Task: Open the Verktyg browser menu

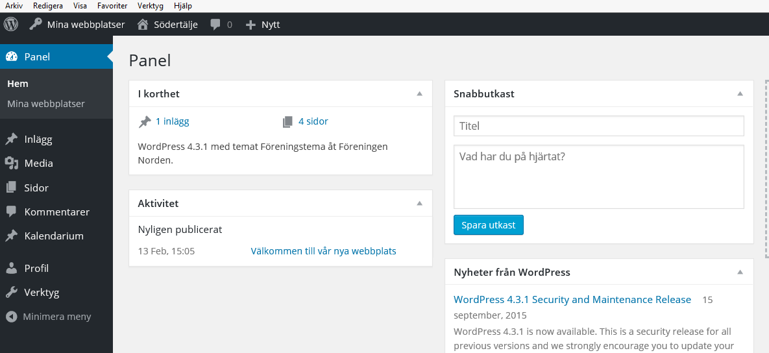Action: tap(151, 6)
